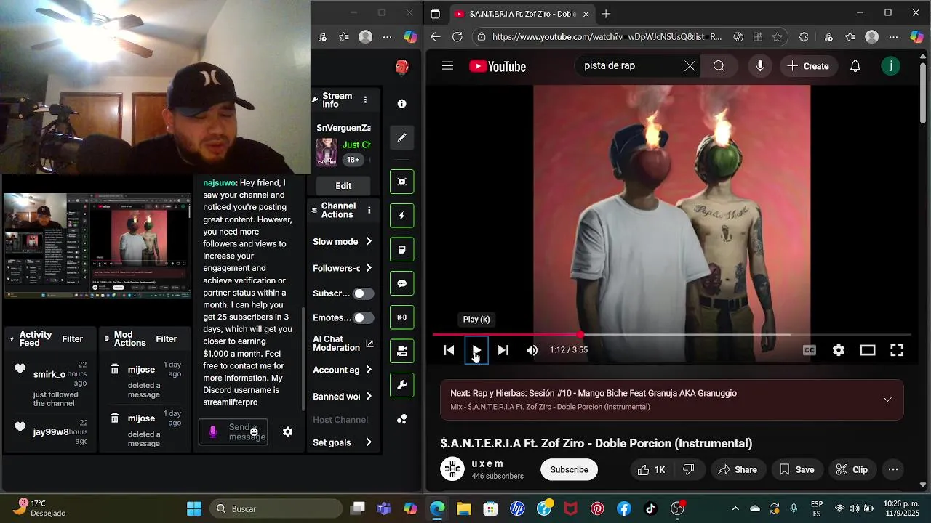The width and height of the screenshot is (931, 523).
Task: Enter full screen on the video
Action: (x=897, y=350)
